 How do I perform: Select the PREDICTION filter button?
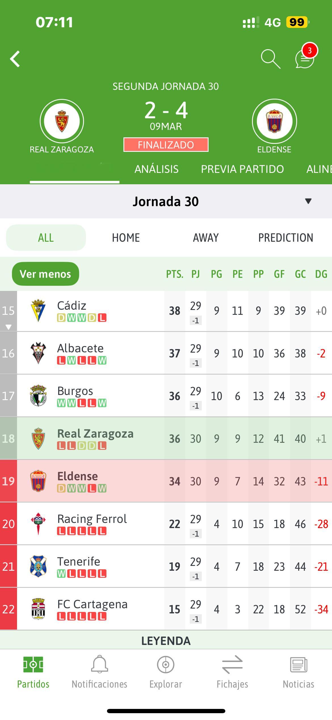[x=286, y=237]
